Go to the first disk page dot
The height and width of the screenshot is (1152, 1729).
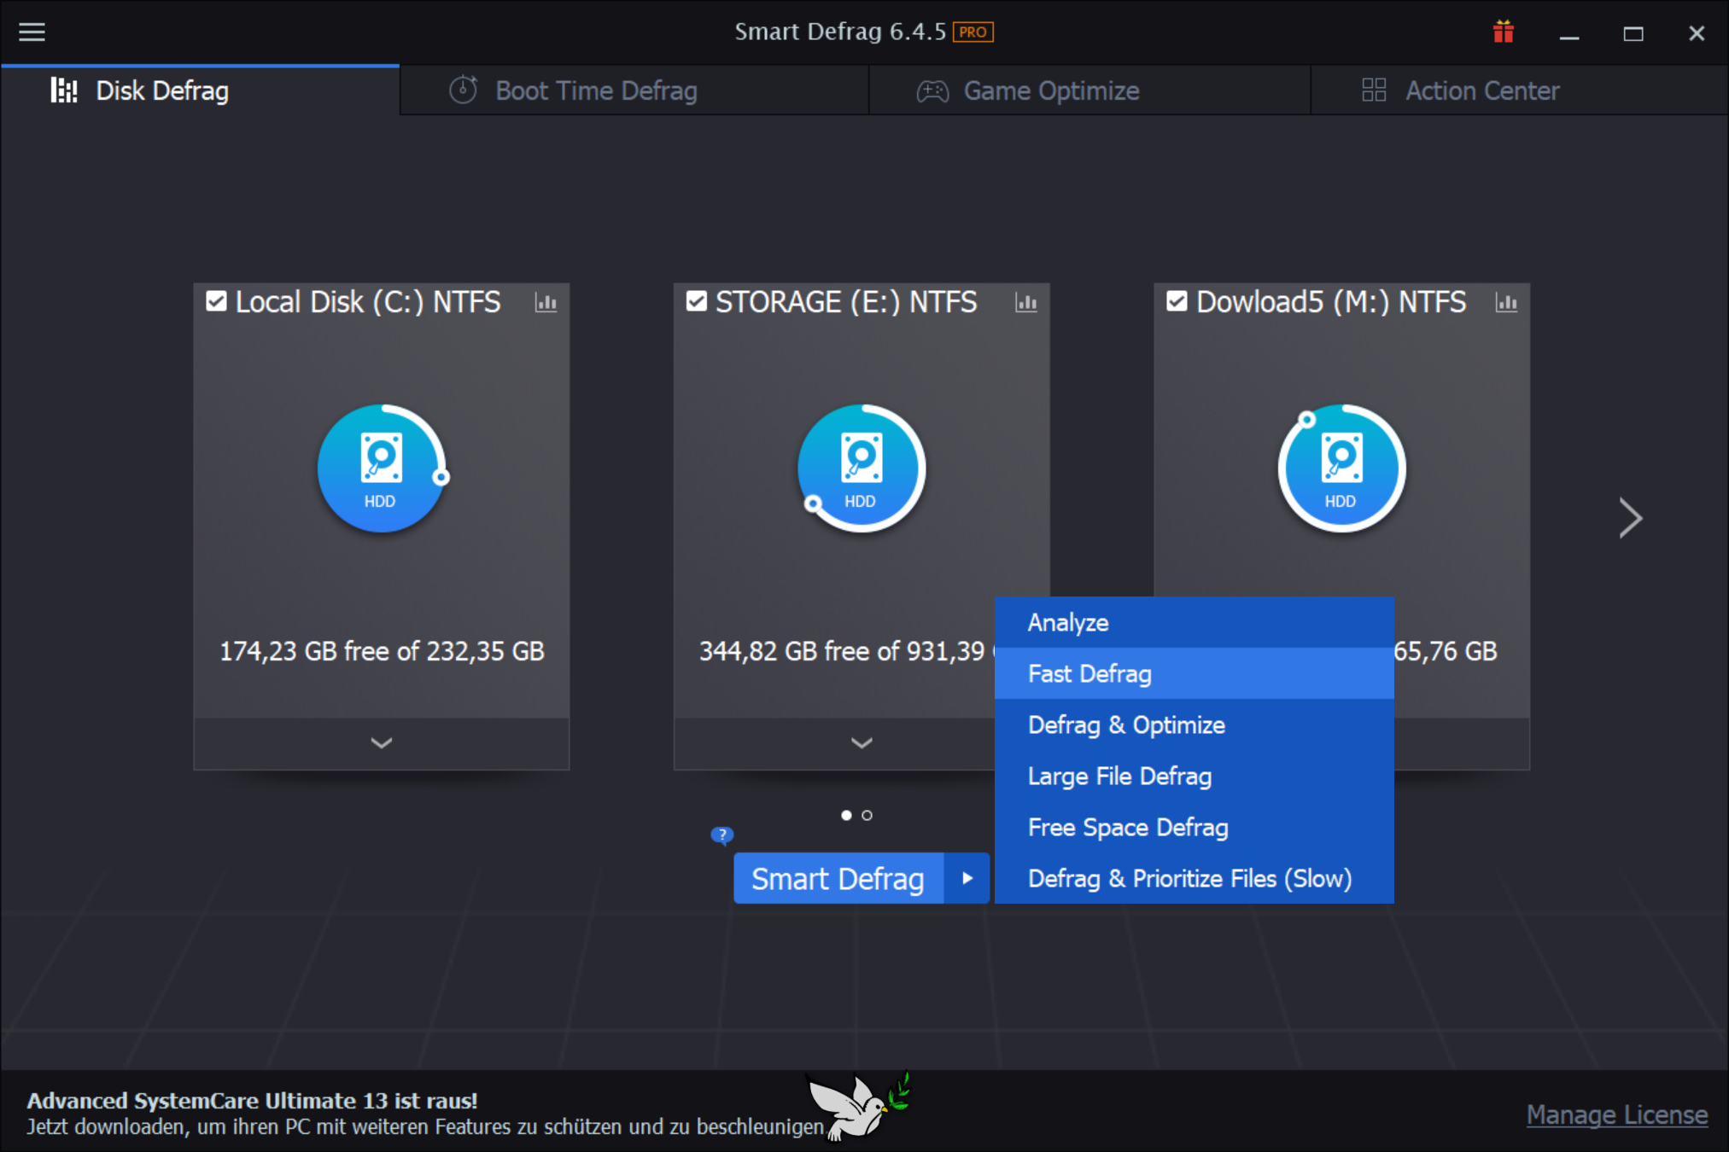pyautogui.click(x=846, y=815)
